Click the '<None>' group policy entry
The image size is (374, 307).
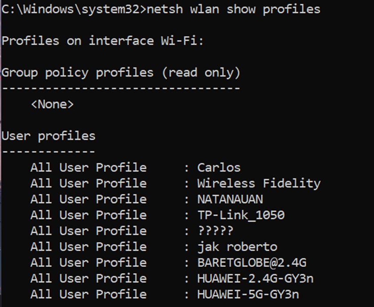coord(53,104)
